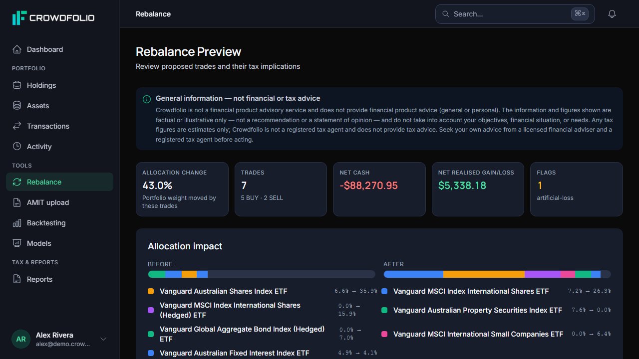This screenshot has width=639, height=359.
Task: Click the Transactions arrows icon
Action: pos(17,126)
